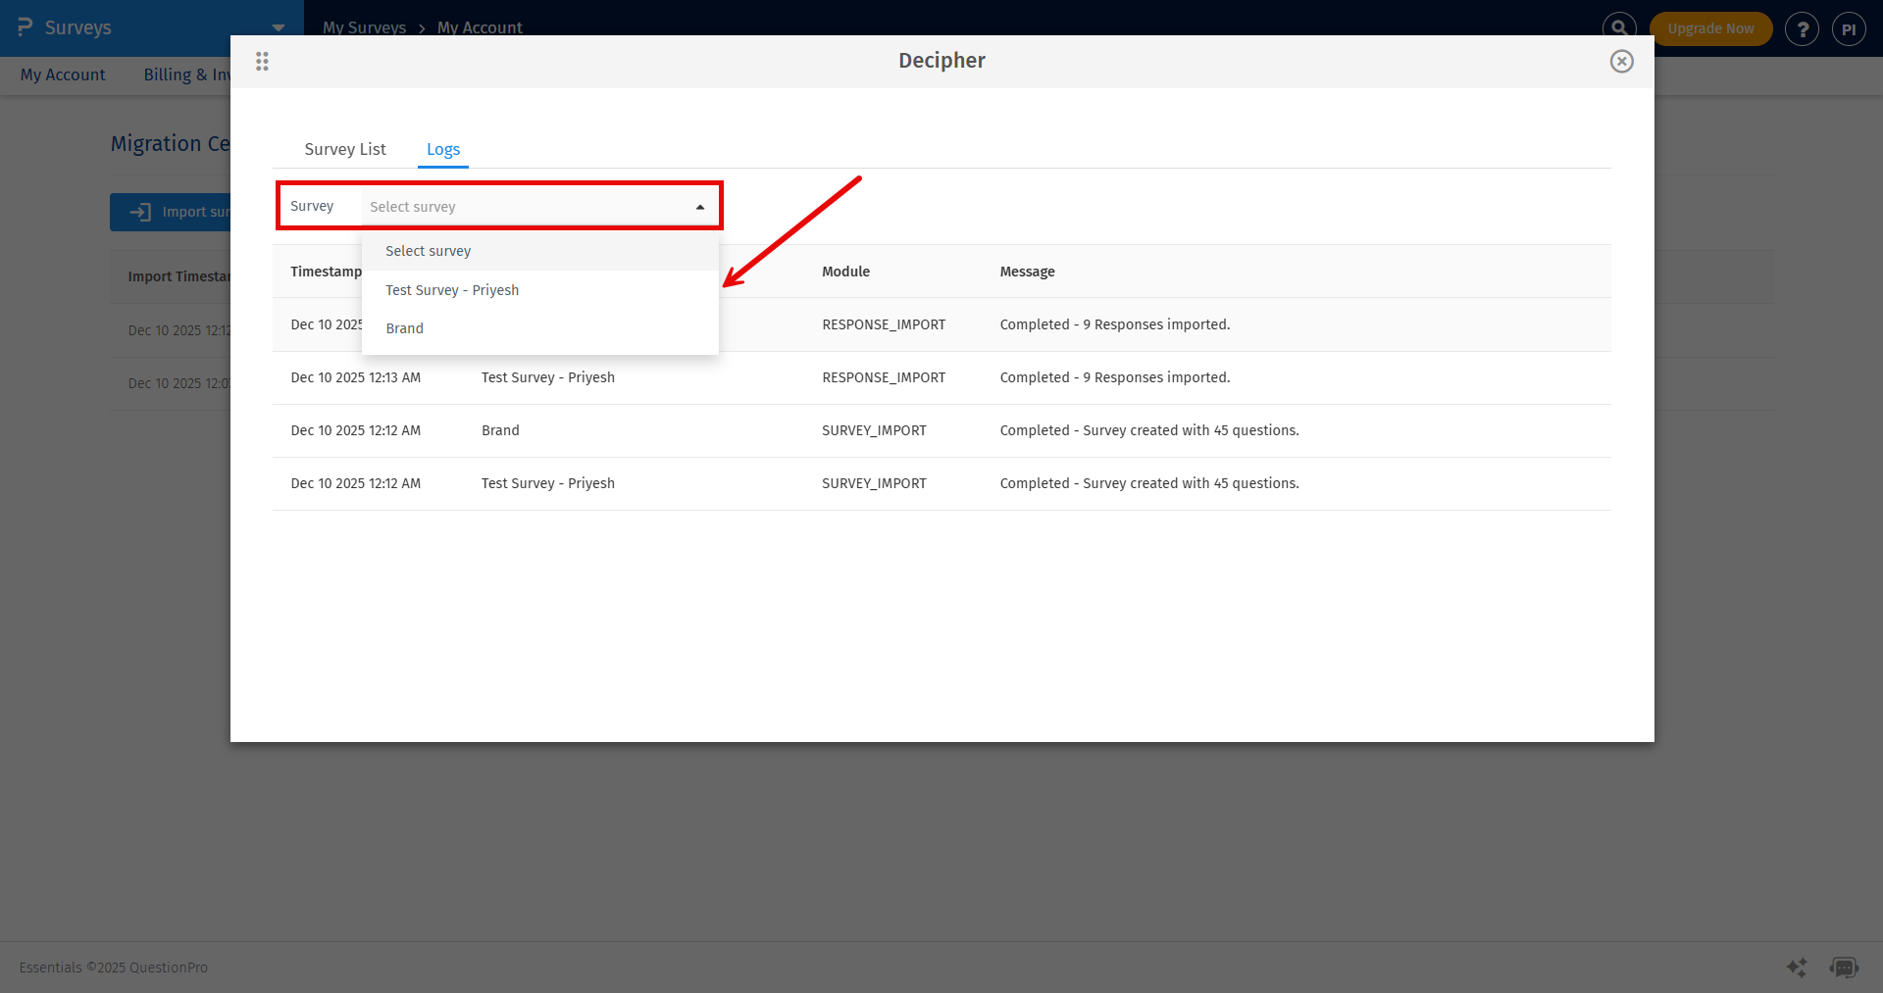1883x993 pixels.
Task: Open the Select survey dropdown
Action: click(539, 206)
